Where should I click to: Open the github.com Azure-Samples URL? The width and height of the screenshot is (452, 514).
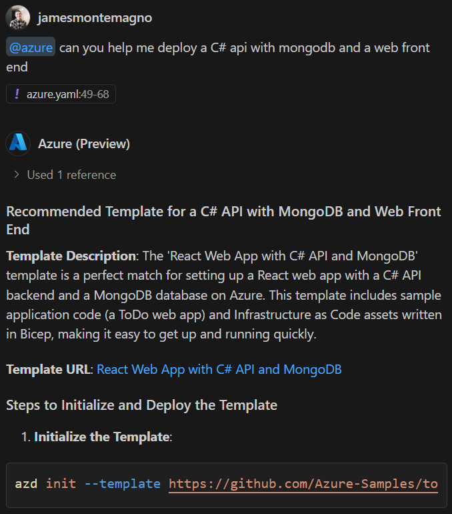pyautogui.click(x=303, y=483)
